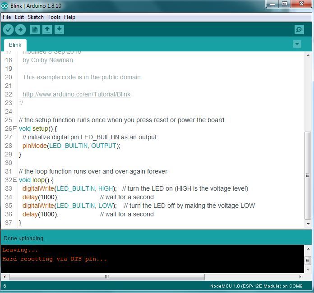Image resolution: width=314 pixels, height=293 pixels.
Task: Click 'by Colby Newman' comment line
Action: pyautogui.click(x=48, y=60)
